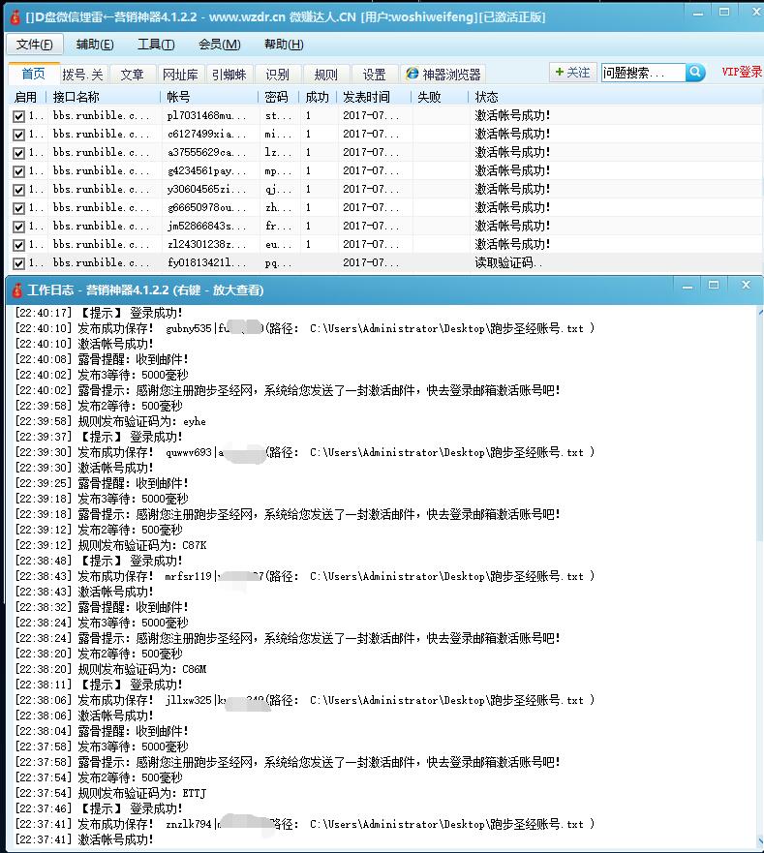Switch to the 规则 tab
Image resolution: width=764 pixels, height=853 pixels.
(325, 75)
